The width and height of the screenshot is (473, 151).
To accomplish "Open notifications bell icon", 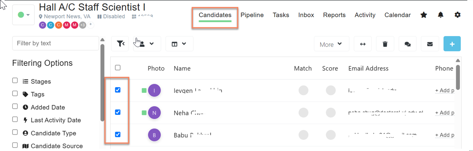I will 441,15.
